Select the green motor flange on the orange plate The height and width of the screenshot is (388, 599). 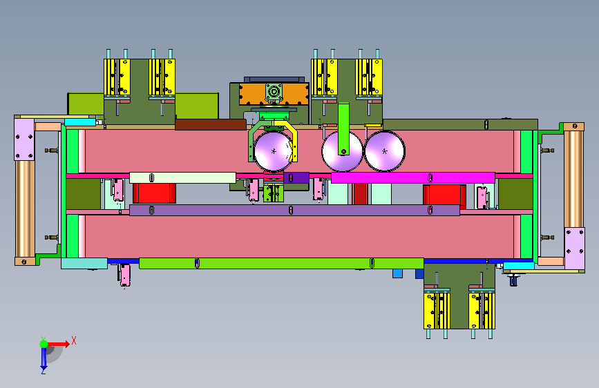(274, 93)
